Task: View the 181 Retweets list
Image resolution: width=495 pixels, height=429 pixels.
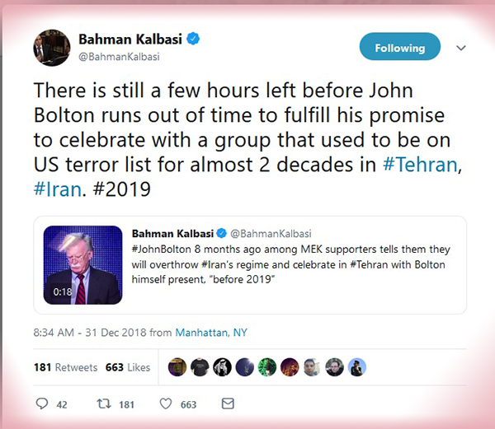Action: coord(65,367)
